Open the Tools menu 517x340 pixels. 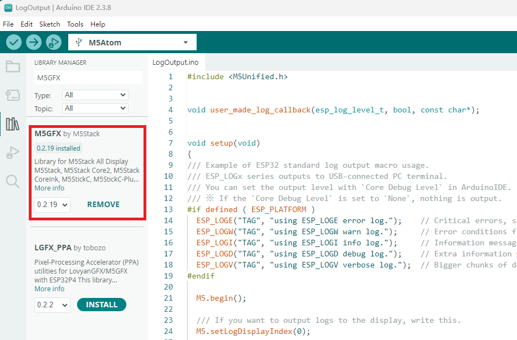coord(75,24)
